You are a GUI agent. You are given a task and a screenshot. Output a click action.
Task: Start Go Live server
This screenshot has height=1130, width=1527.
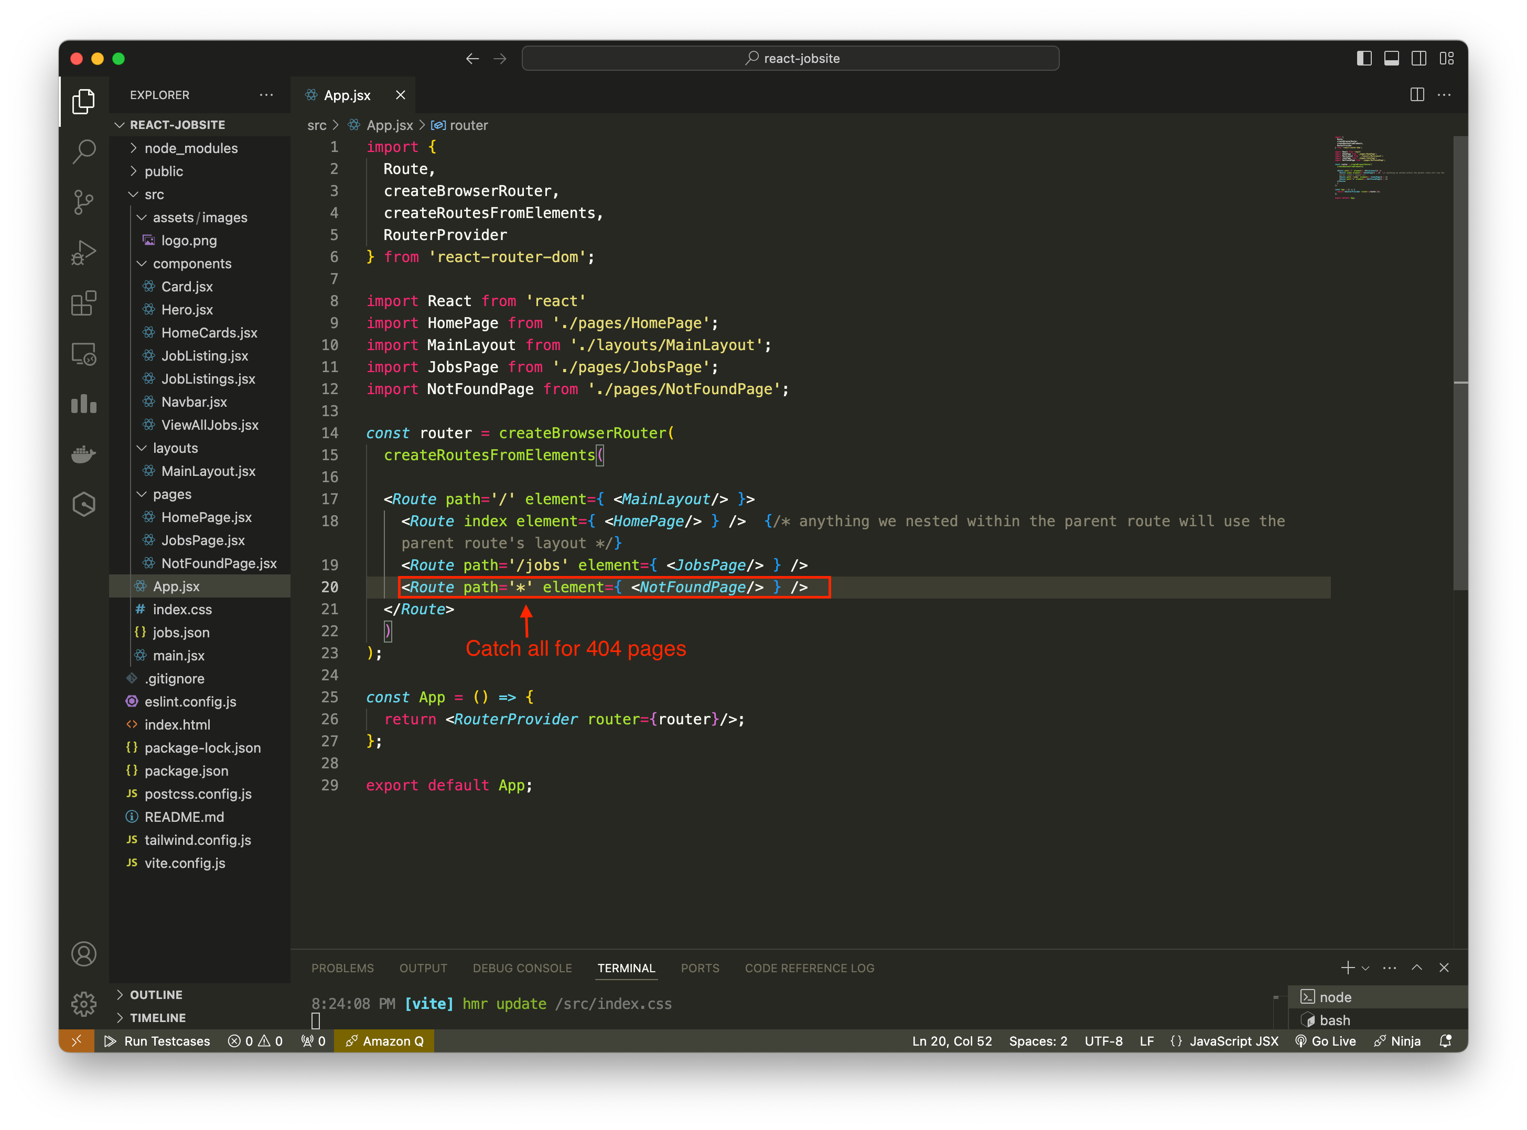1326,1041
